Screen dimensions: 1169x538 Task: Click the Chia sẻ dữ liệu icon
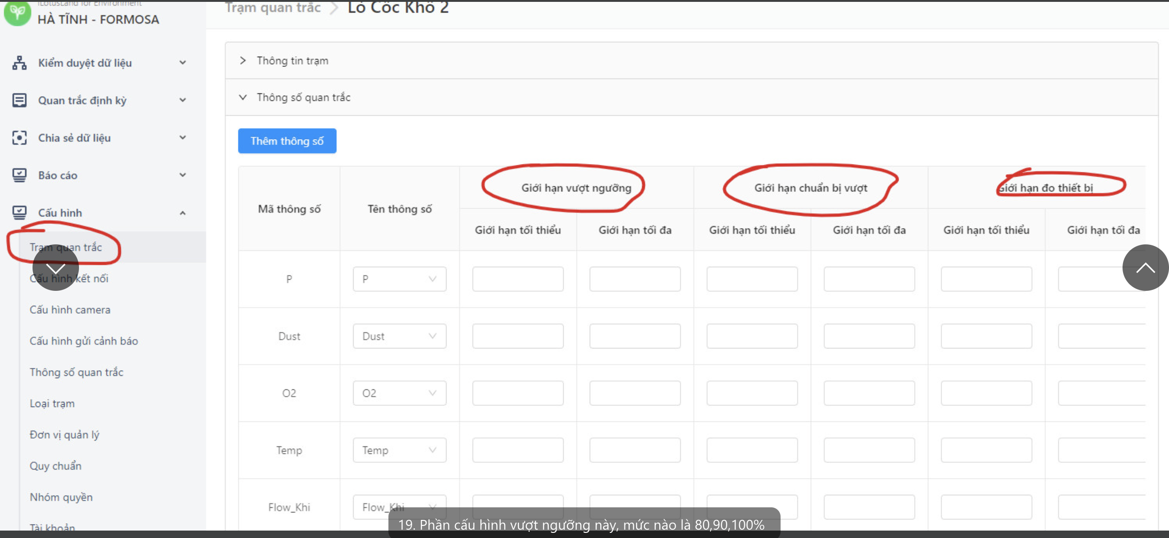click(x=19, y=138)
